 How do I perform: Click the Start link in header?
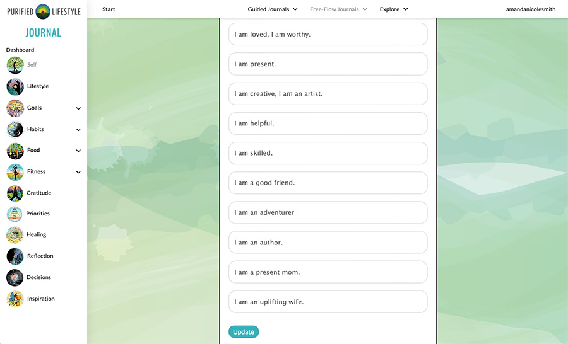pos(109,9)
